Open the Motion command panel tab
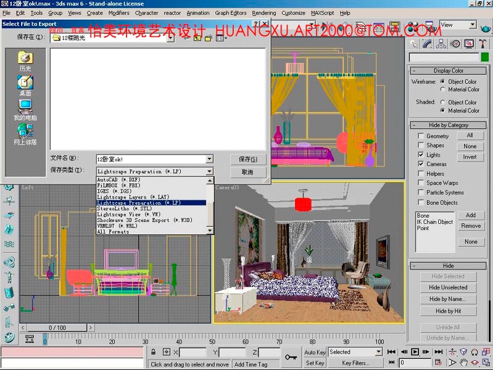Screen dimensions: 493x370 click(455, 44)
